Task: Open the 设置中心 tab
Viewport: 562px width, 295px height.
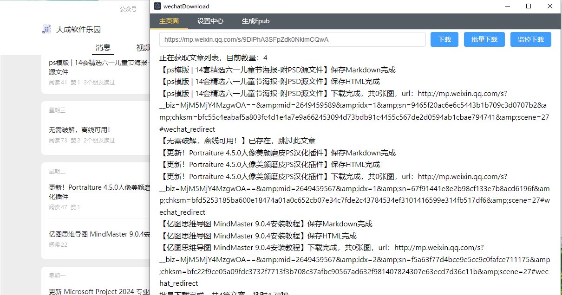Action: 210,21
